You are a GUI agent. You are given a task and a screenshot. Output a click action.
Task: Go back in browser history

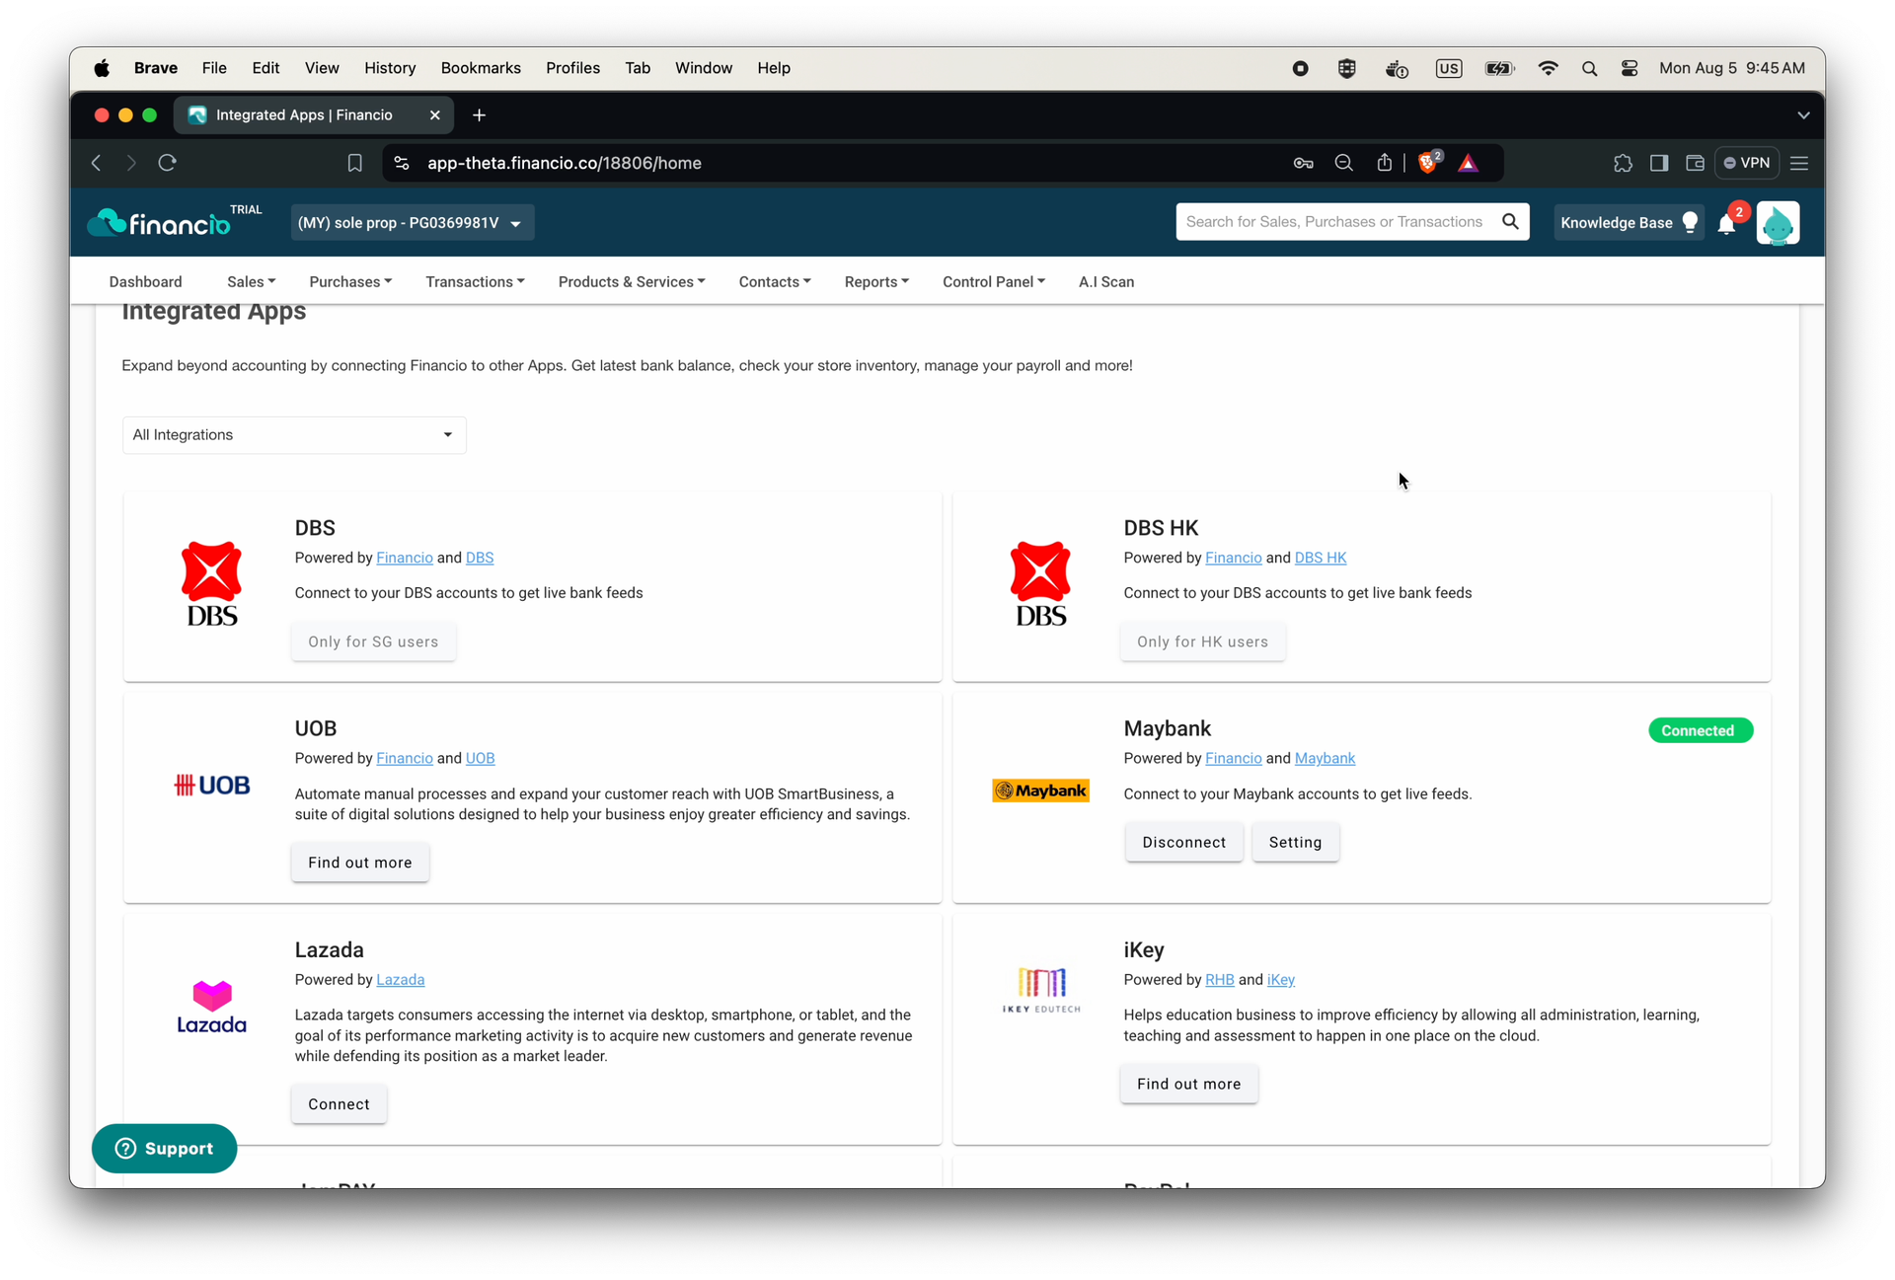coord(96,163)
